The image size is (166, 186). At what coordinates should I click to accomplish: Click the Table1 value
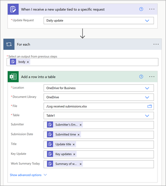[x=51, y=116]
